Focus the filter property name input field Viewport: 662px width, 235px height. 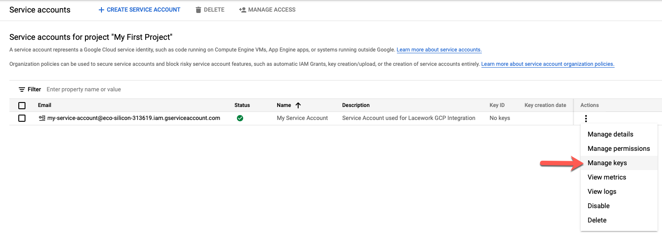[84, 90]
